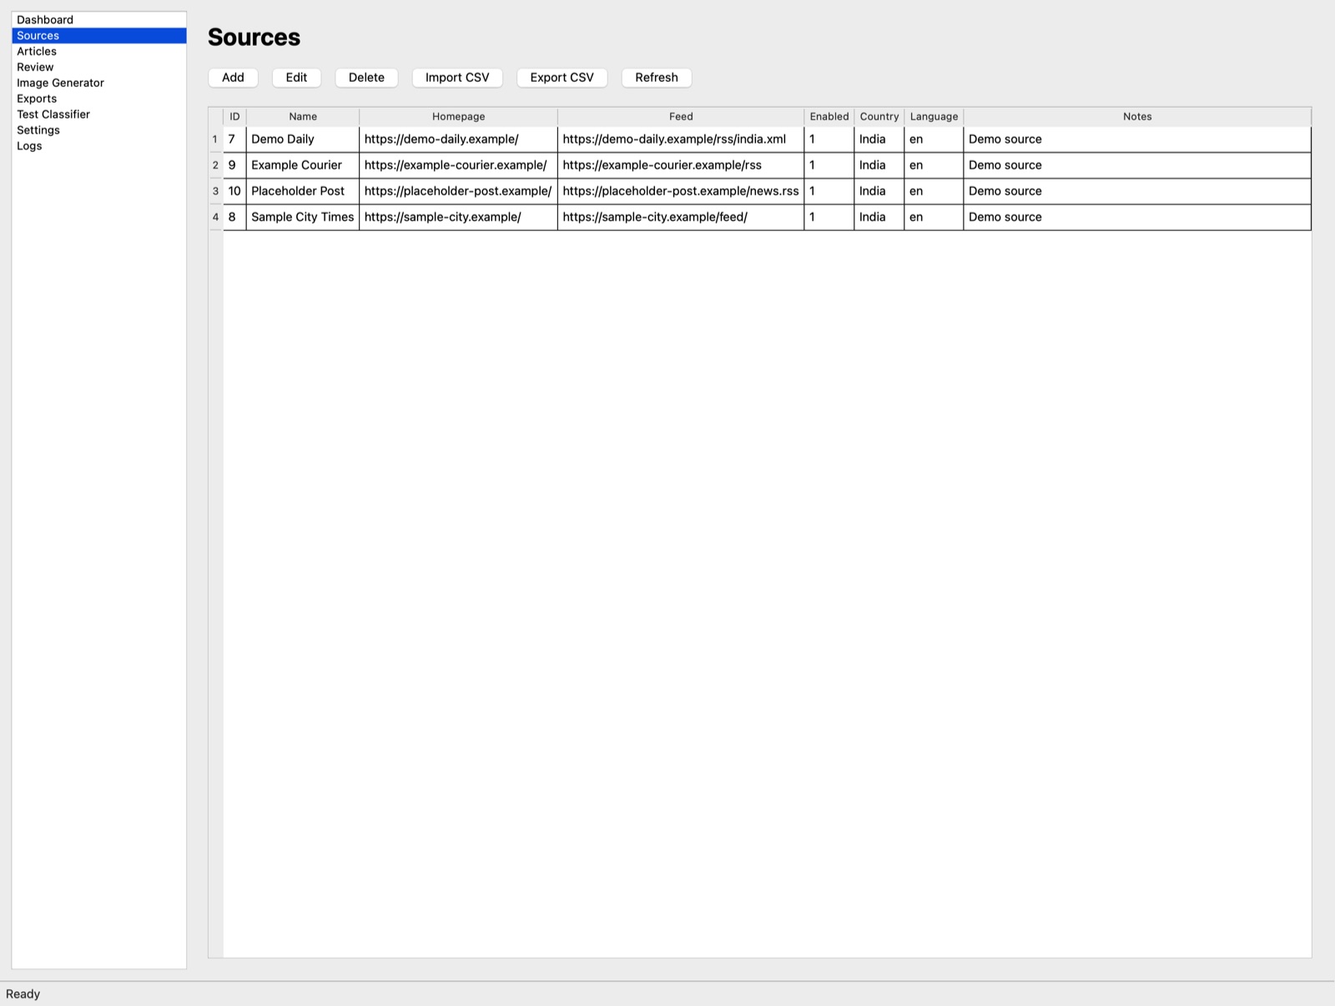Click Placeholder Post's Enabled cell
1335x1006 pixels.
pos(829,191)
